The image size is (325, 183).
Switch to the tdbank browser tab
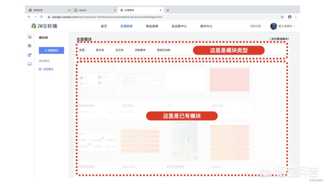(94, 10)
